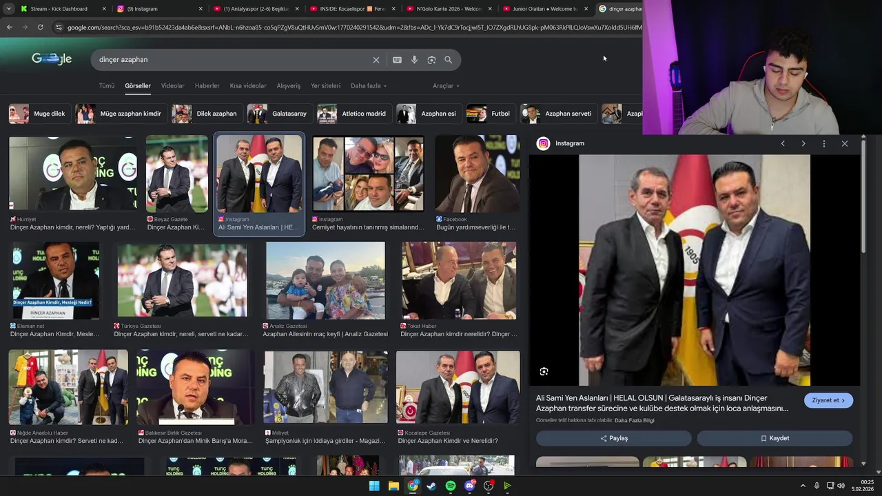
Task: Open Hürriyet result thumbnail
Action: [x=73, y=173]
